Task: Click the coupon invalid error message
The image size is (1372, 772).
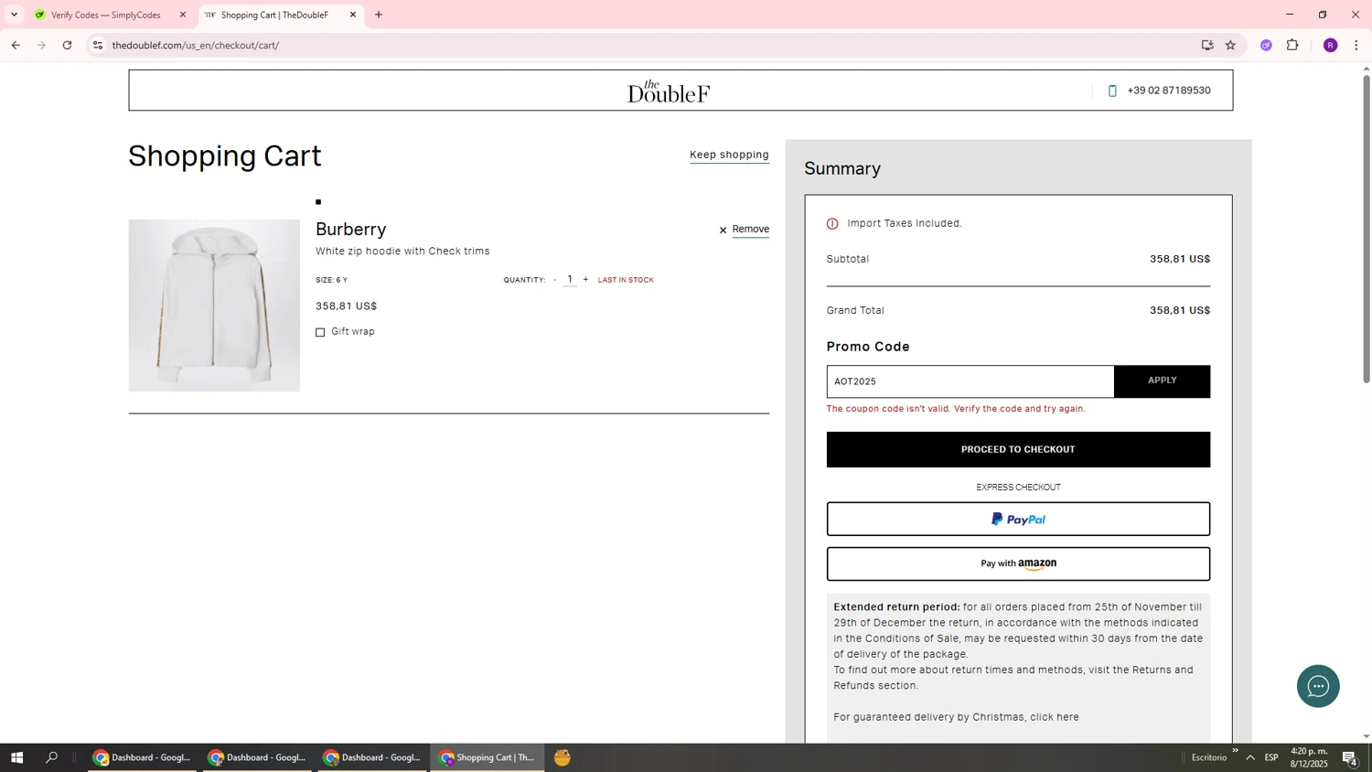Action: (x=956, y=409)
